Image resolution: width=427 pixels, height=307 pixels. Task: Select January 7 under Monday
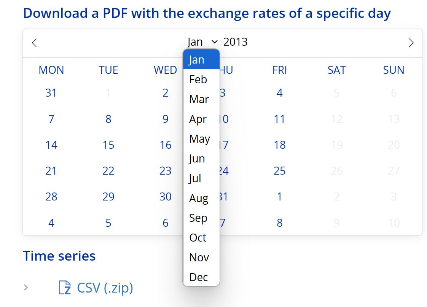pyautogui.click(x=51, y=119)
